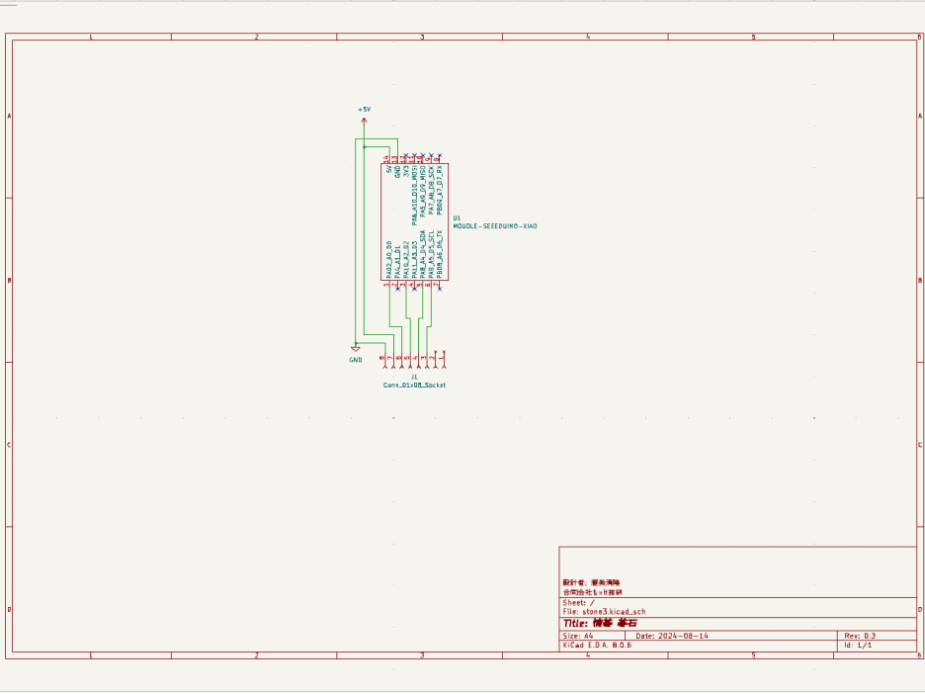
Task: Select the junction dot below the +5V symbol
Action: tap(364, 147)
